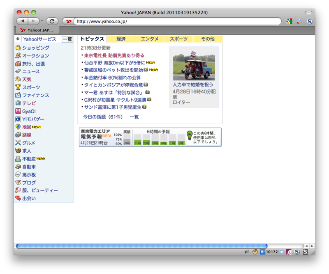The width and height of the screenshot is (329, 274).
Task: Open the グルメ fork and knife icon
Action: 18,143
